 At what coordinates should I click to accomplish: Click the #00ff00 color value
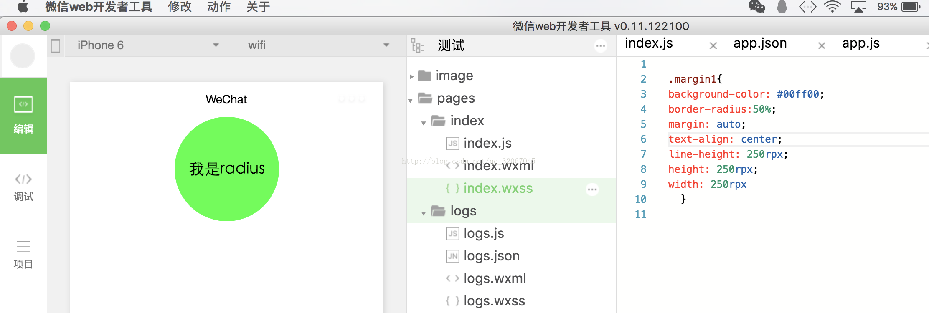click(797, 94)
